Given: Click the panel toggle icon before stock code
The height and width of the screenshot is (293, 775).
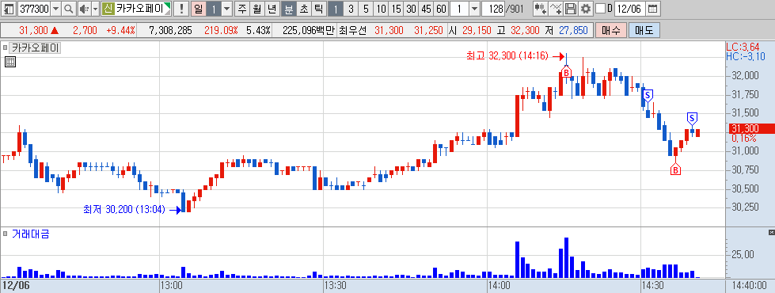Looking at the screenshot, I should point(9,9).
